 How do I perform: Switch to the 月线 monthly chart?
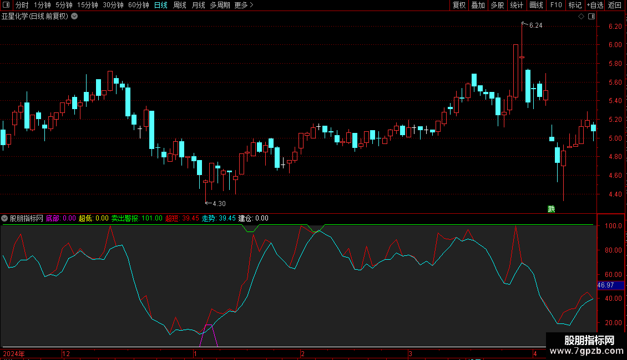(198, 5)
